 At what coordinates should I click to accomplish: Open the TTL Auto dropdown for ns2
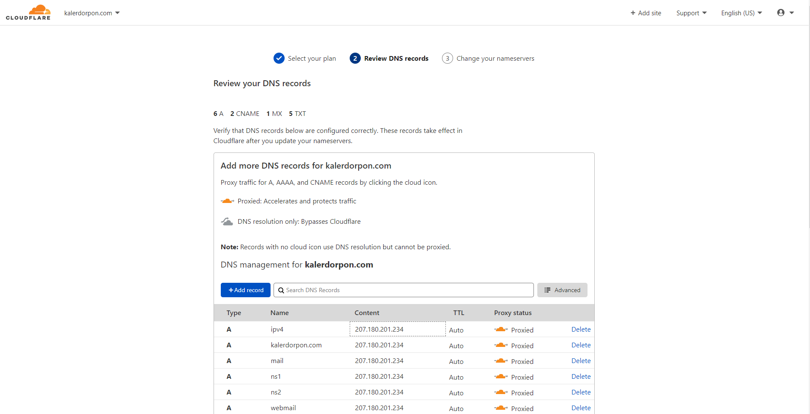click(456, 393)
